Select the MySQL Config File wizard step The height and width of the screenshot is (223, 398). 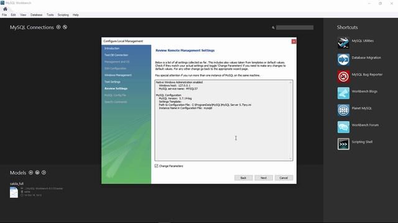115,95
